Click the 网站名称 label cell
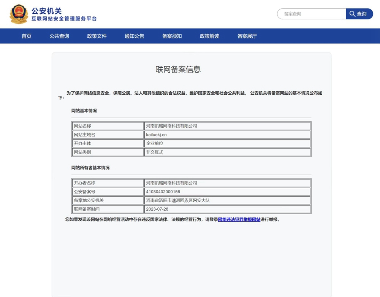Viewport: 380px width, 297px height. click(108, 126)
